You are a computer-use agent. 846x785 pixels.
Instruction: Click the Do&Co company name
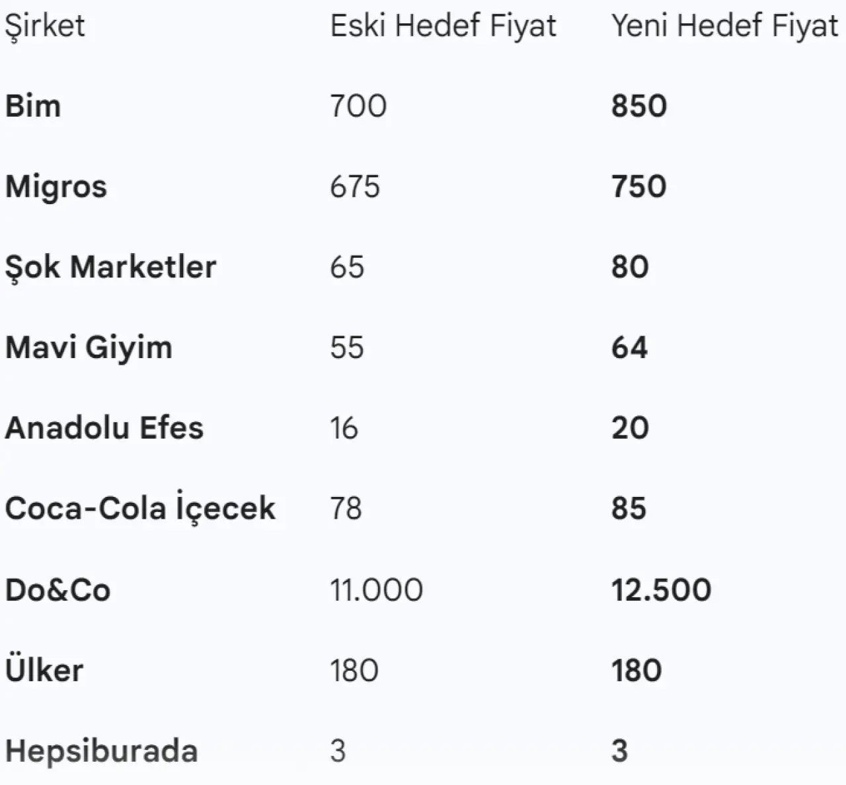(58, 589)
